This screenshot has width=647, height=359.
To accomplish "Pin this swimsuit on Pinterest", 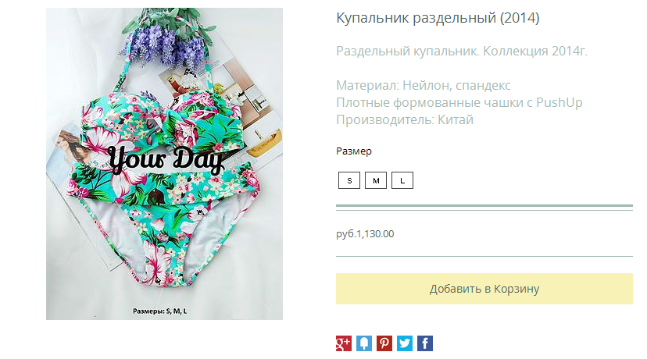I will click(x=384, y=343).
